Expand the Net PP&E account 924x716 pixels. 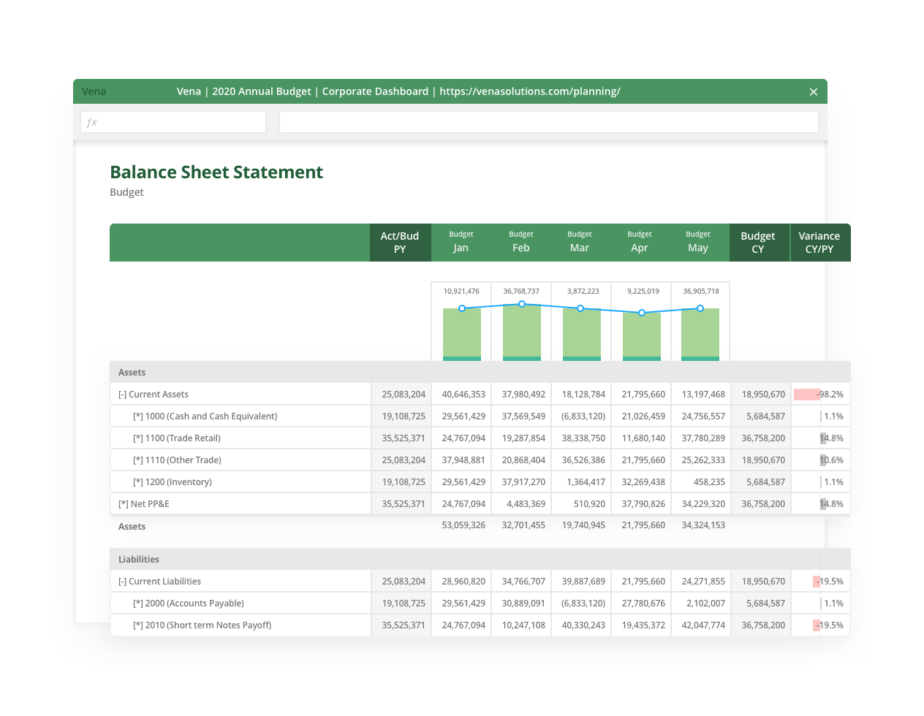(124, 503)
